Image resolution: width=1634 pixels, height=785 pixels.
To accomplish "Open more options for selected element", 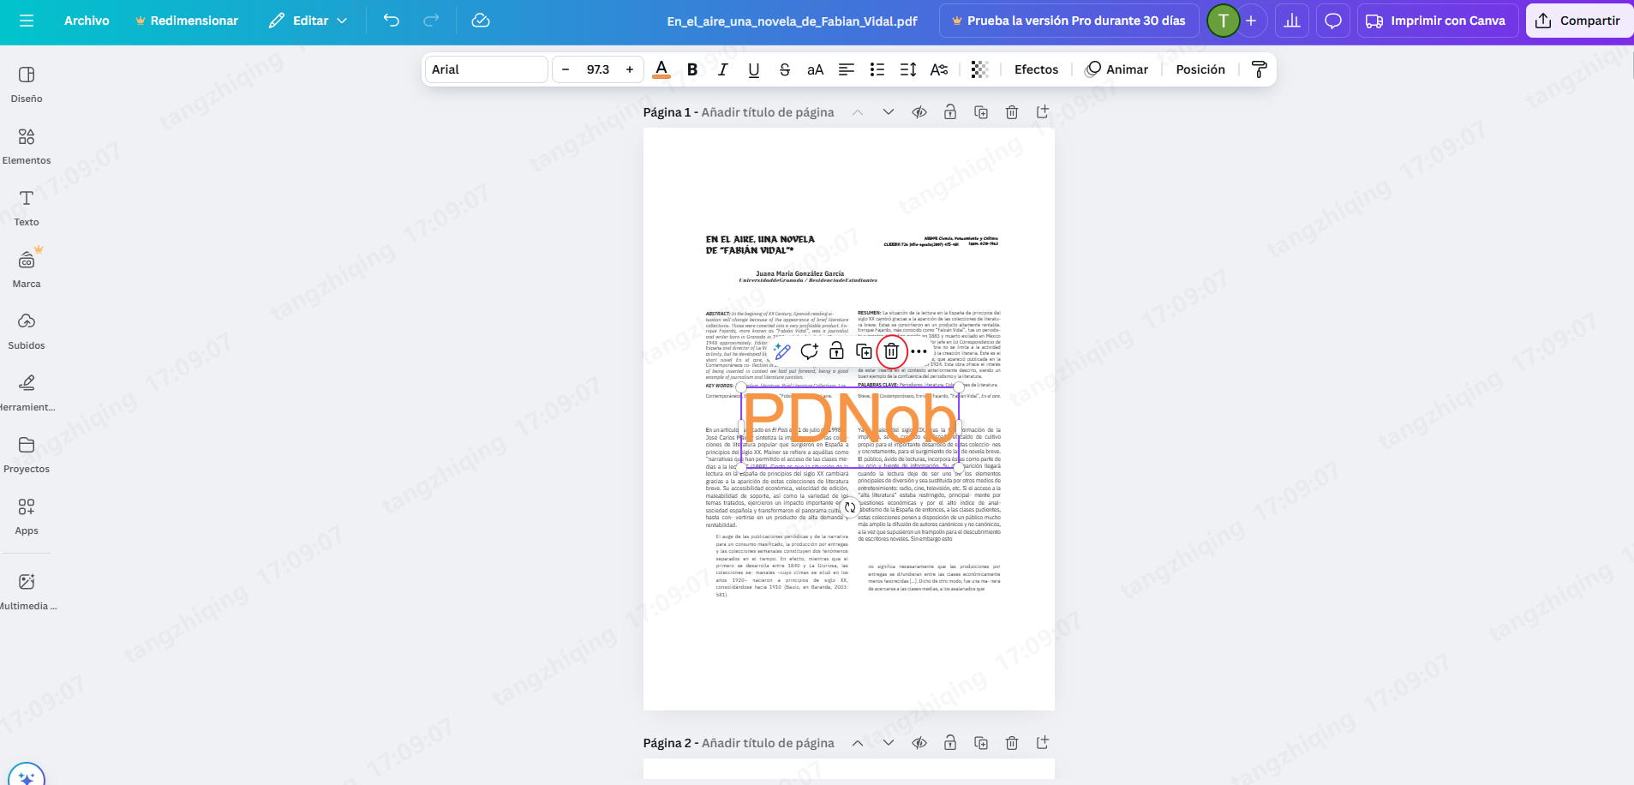I will (x=919, y=351).
